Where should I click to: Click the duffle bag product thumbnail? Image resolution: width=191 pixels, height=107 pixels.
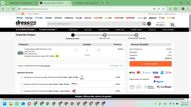[20, 53]
